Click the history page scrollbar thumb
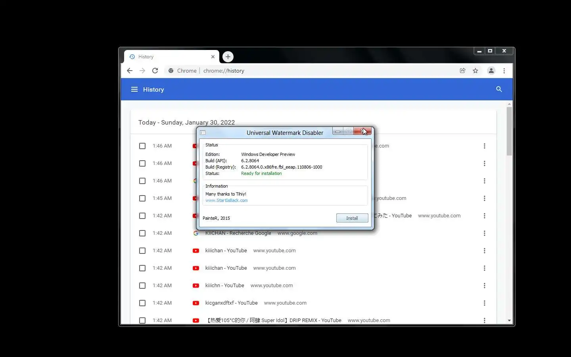The width and height of the screenshot is (571, 357). pos(509,131)
